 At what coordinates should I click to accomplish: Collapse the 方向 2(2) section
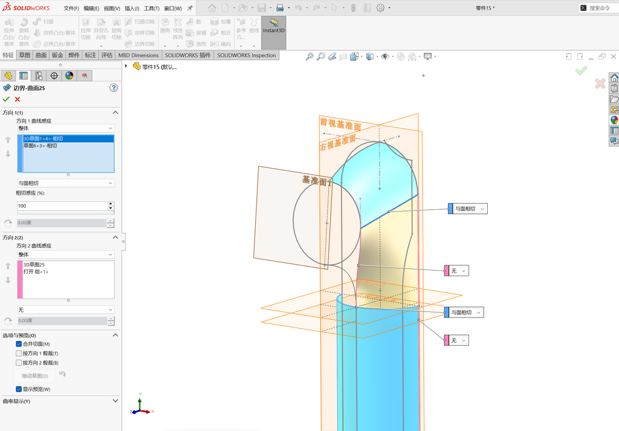[115, 237]
